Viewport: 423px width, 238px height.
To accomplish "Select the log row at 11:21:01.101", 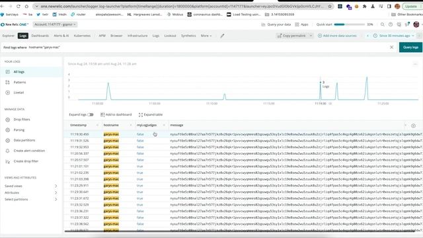I will (243, 166).
